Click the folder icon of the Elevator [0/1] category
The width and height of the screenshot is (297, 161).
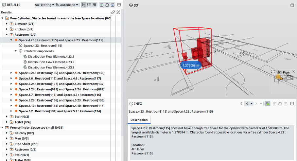tap(11, 24)
